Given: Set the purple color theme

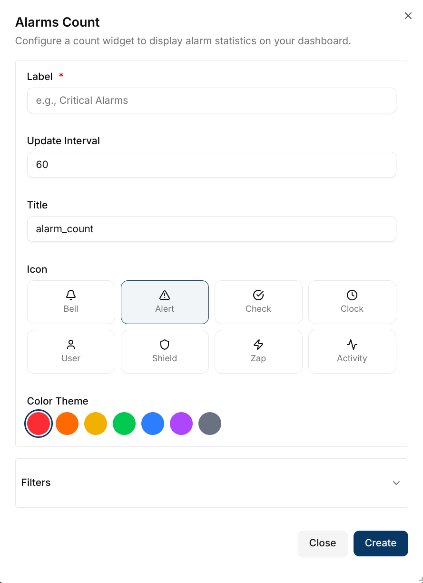Looking at the screenshot, I should pyautogui.click(x=181, y=424).
